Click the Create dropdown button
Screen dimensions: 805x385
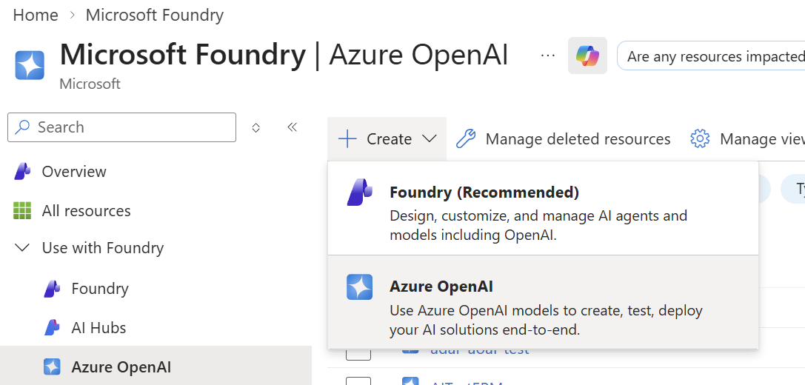pos(387,139)
